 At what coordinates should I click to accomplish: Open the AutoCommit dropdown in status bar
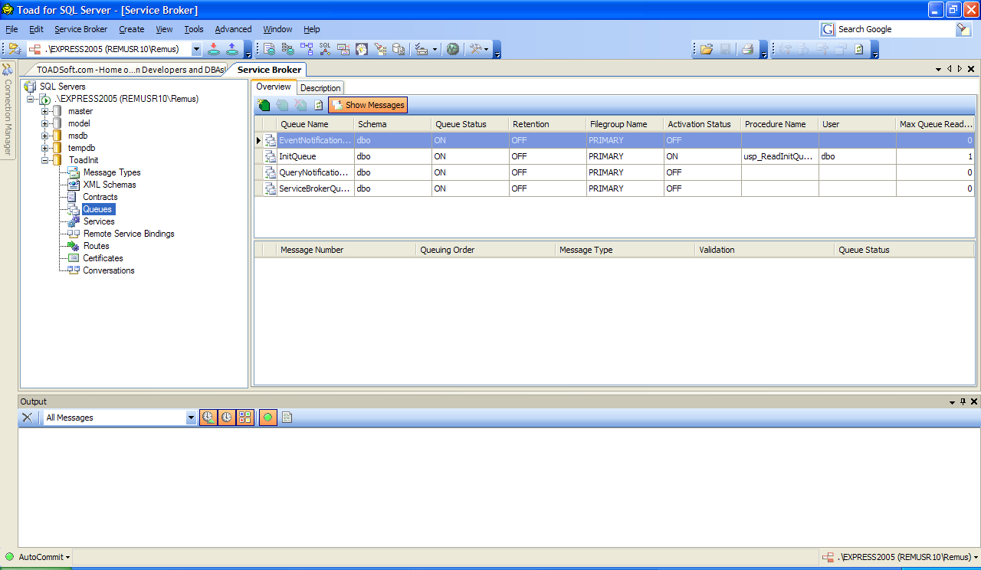[x=44, y=557]
